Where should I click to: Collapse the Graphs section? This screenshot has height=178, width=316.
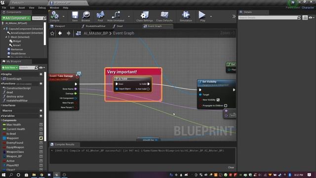1,74
